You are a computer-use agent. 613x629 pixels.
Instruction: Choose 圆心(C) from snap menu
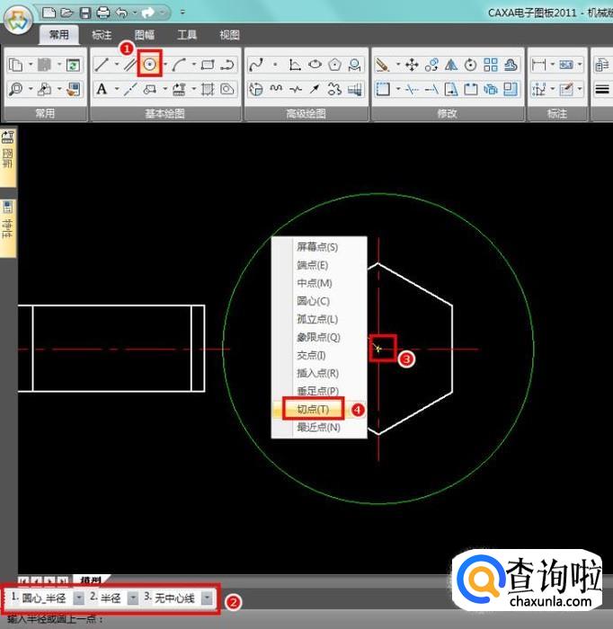pyautogui.click(x=313, y=301)
